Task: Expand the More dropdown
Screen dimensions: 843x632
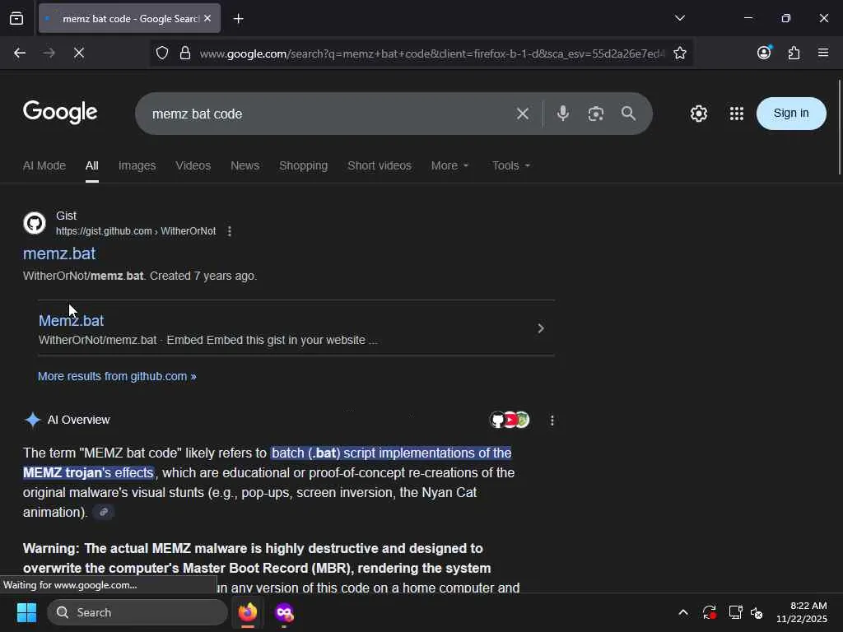Action: pos(449,165)
